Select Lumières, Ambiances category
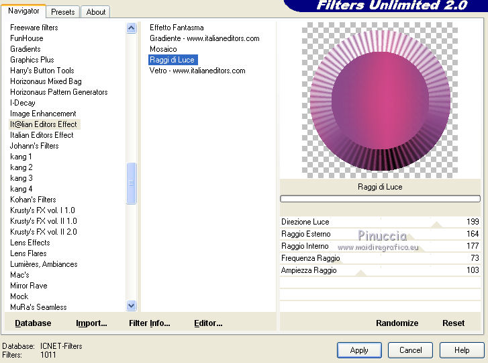Screen dimensions: 488x363 [x=44, y=264]
